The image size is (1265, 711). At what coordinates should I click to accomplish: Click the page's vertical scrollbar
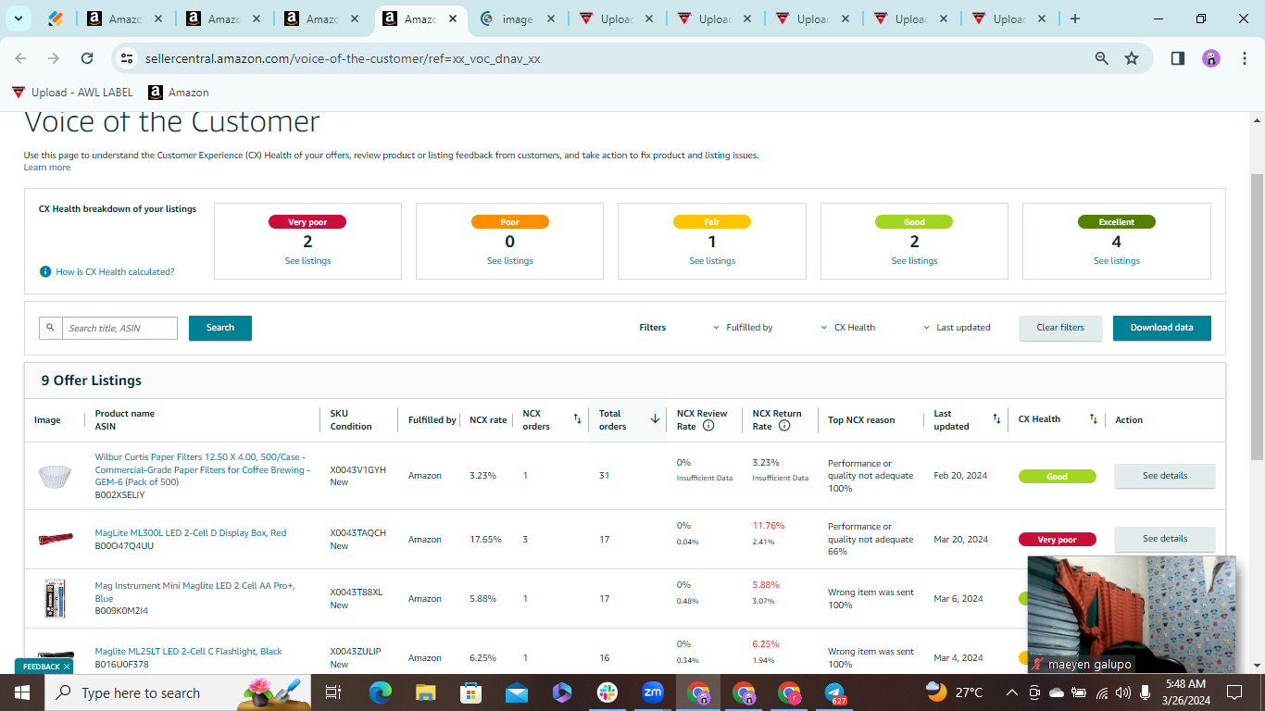(1257, 315)
